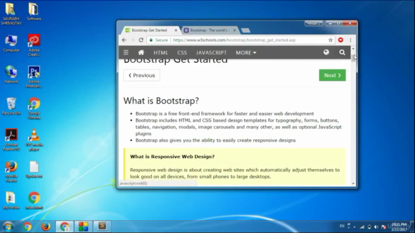Switch to the active Chrome taskbar window
This screenshot has height=233, width=415.
[x=64, y=227]
